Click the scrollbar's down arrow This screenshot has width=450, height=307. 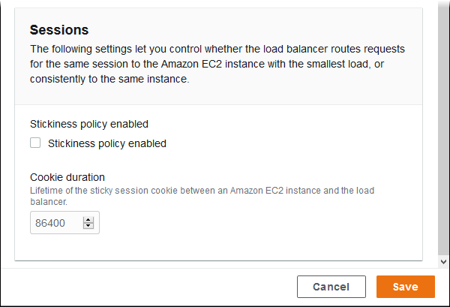443,261
